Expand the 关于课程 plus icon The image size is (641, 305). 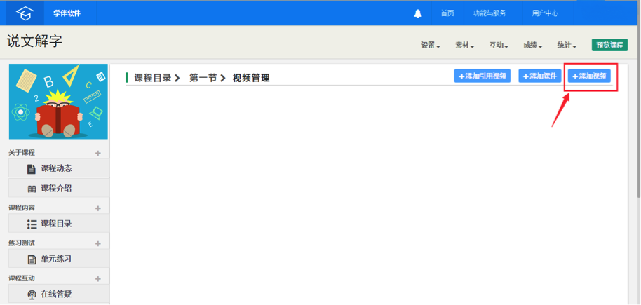(98, 153)
